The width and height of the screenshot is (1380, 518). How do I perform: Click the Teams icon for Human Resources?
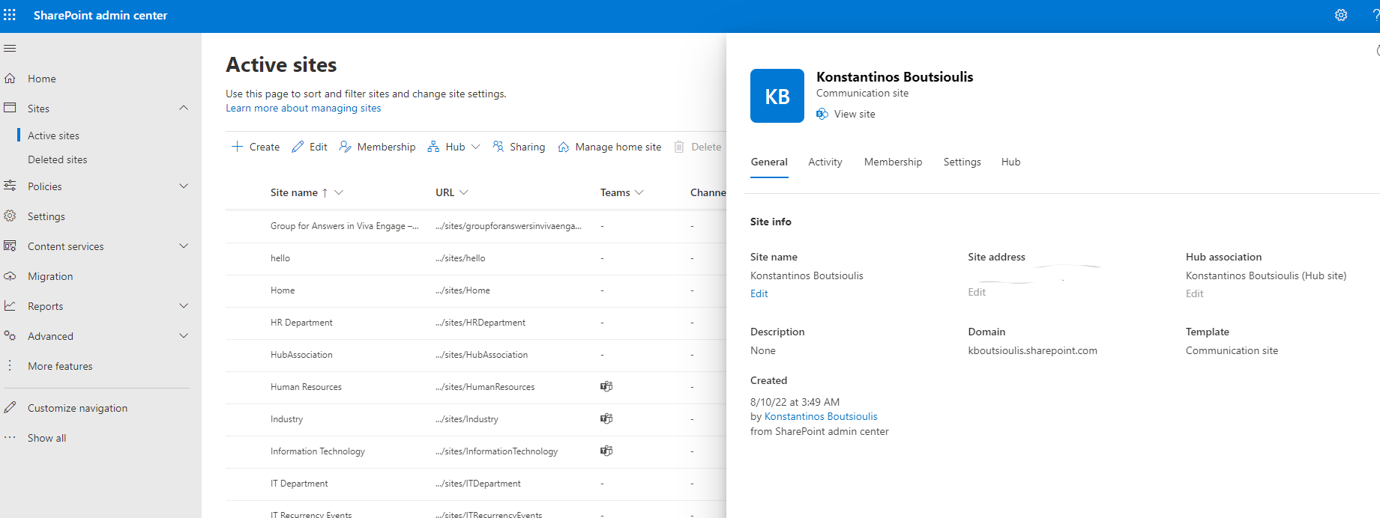[606, 386]
